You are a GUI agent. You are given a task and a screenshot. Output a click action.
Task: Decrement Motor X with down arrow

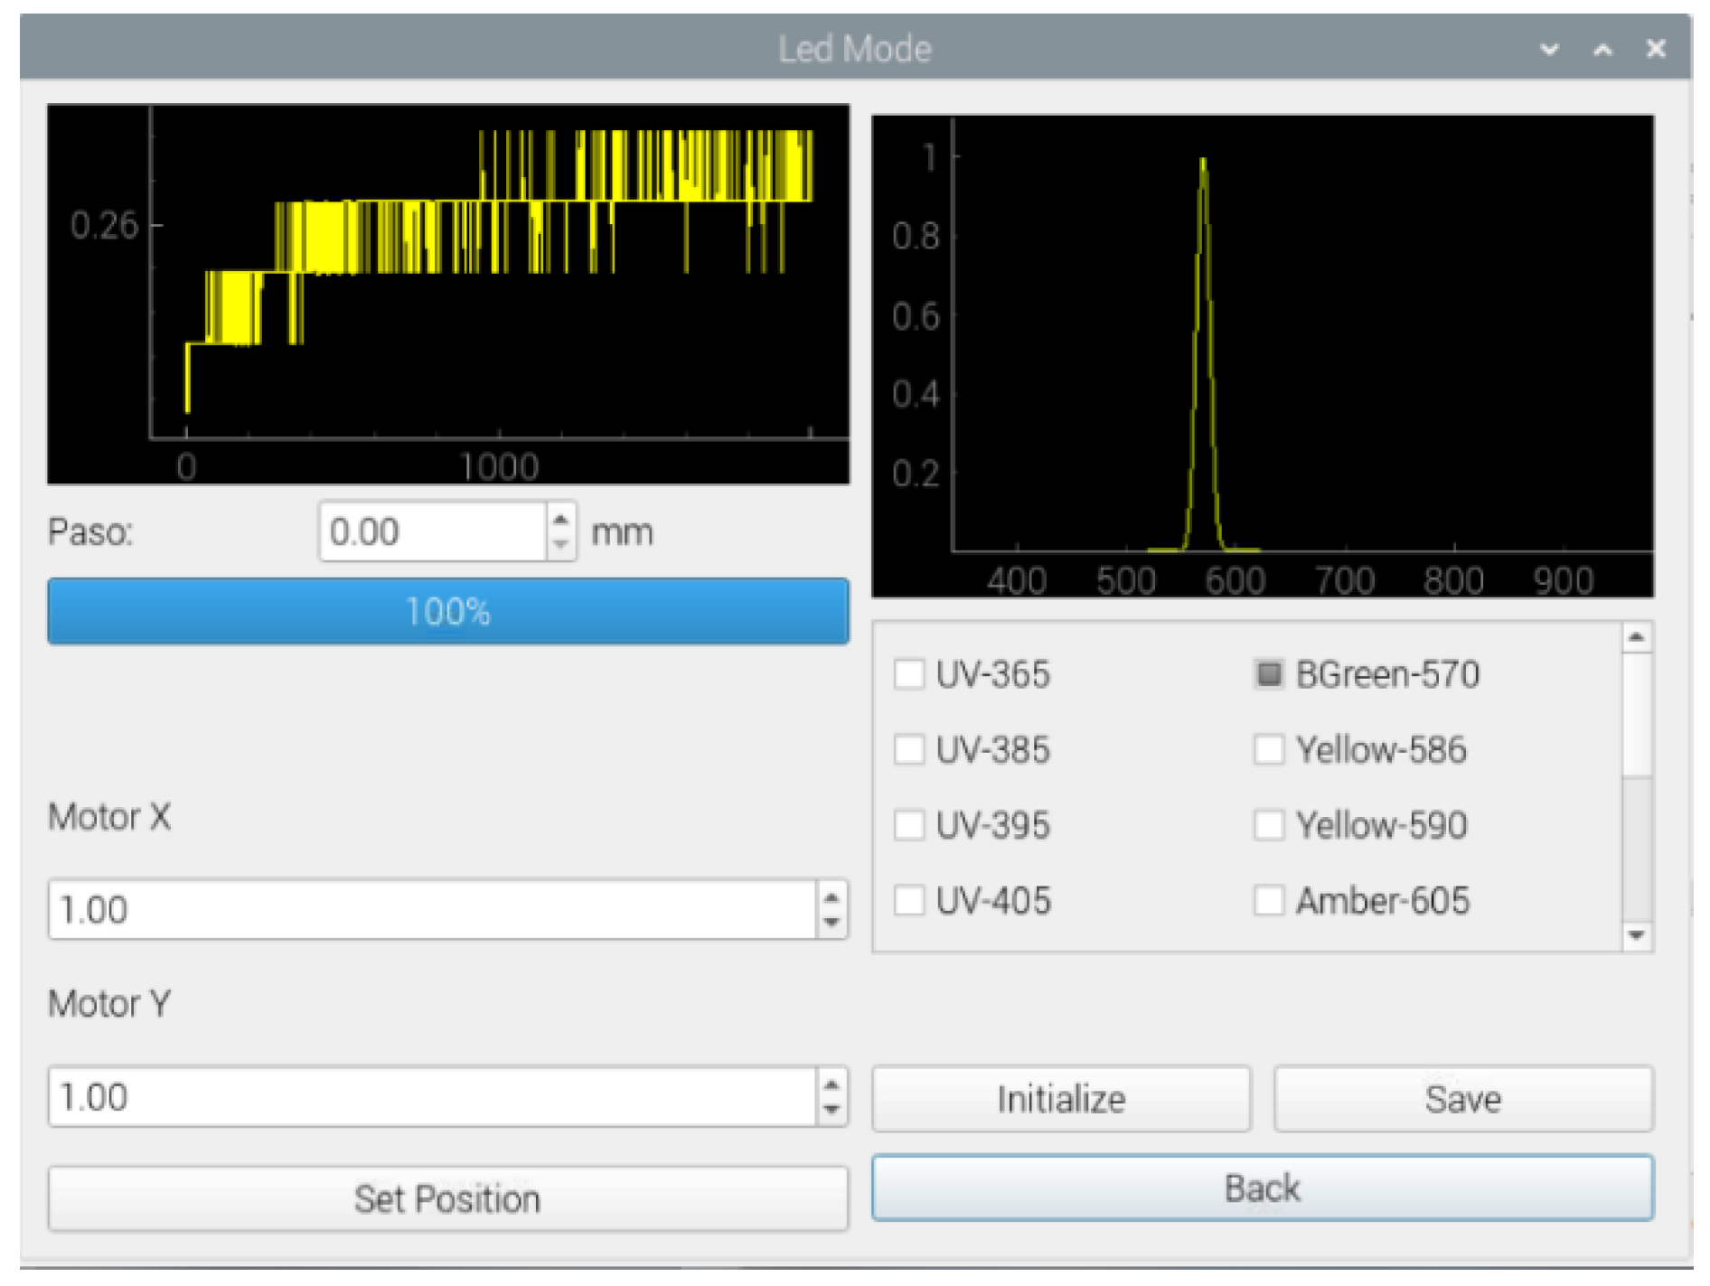pyautogui.click(x=831, y=923)
